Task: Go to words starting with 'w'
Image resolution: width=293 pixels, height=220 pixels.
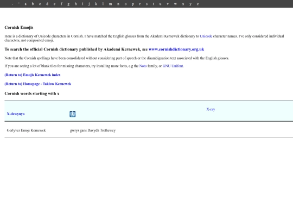Action: tap(175, 4)
